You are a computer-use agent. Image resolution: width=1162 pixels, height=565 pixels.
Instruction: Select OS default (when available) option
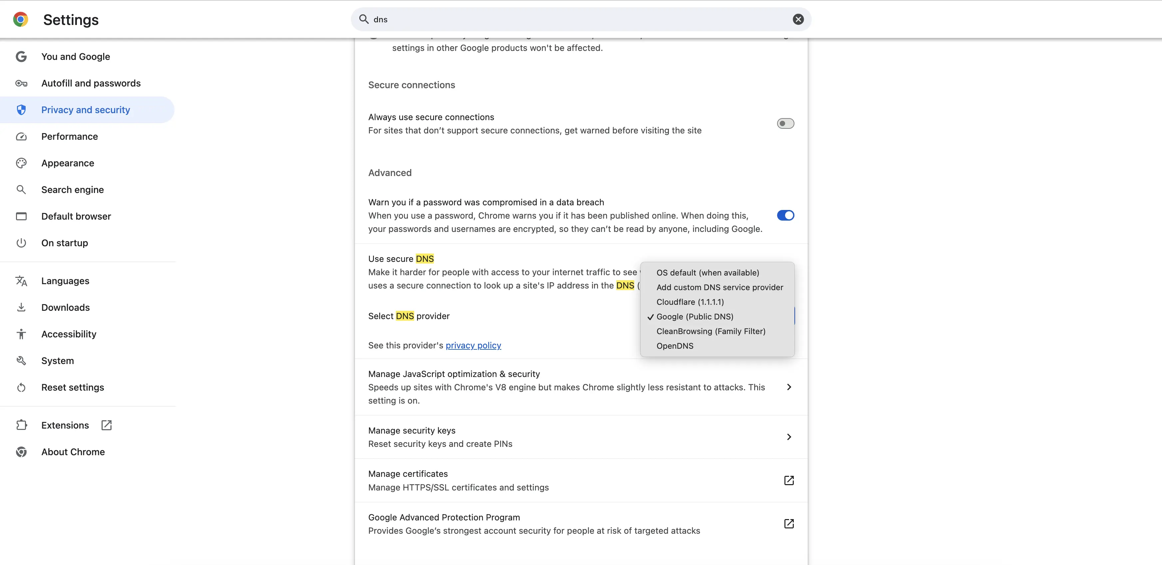pyautogui.click(x=717, y=273)
